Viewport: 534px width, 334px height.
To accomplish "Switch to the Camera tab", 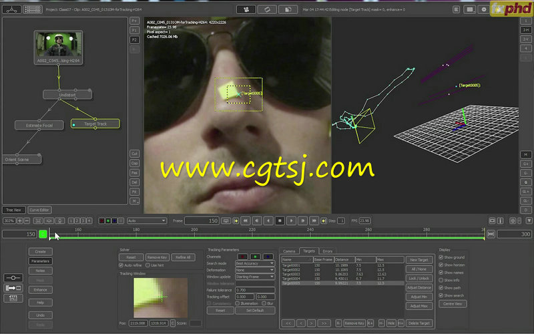I will 289,251.
